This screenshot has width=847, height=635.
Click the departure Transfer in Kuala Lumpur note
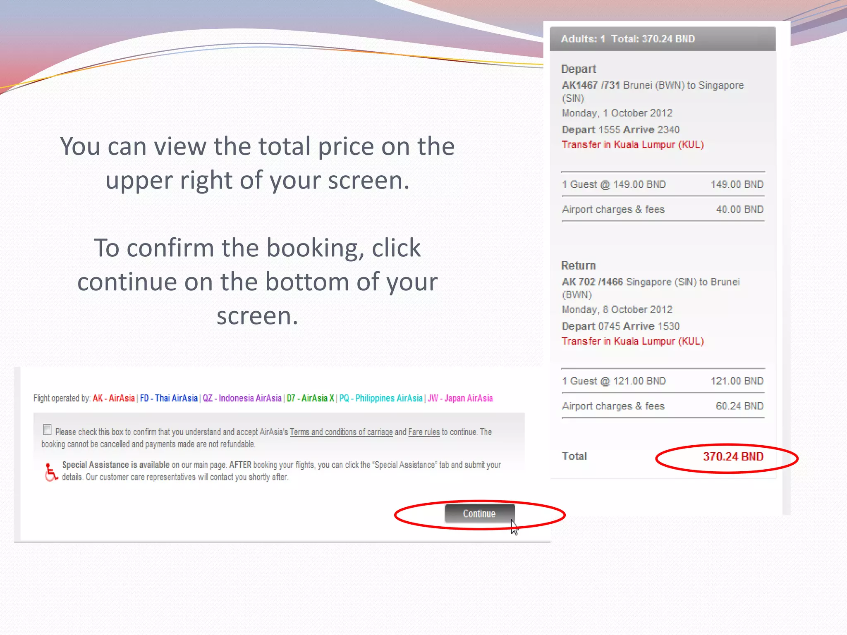[x=633, y=145]
